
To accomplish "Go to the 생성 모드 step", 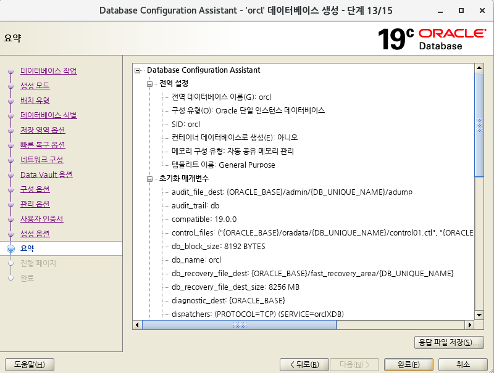I will (35, 86).
